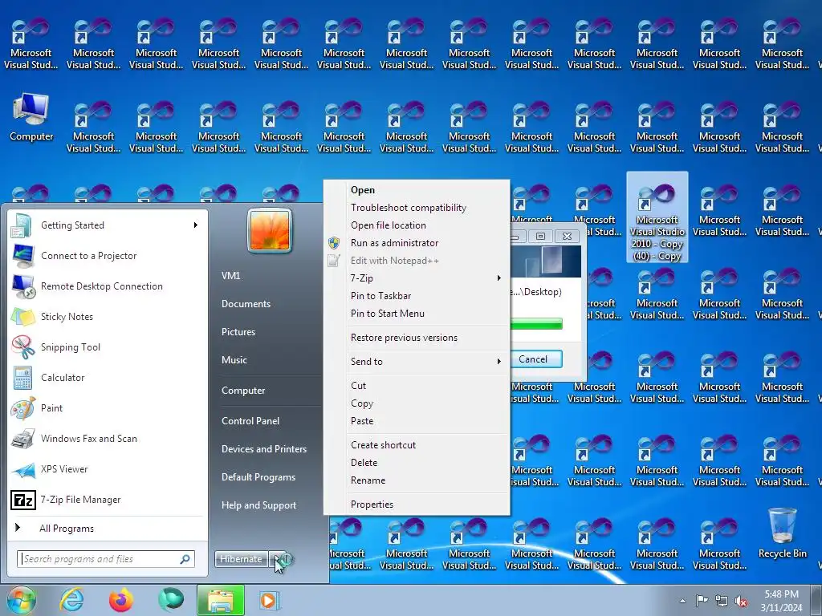Screen dimensions: 822x616
Task: Click the taskbar clock showing 5:48 PM
Action: (x=781, y=601)
